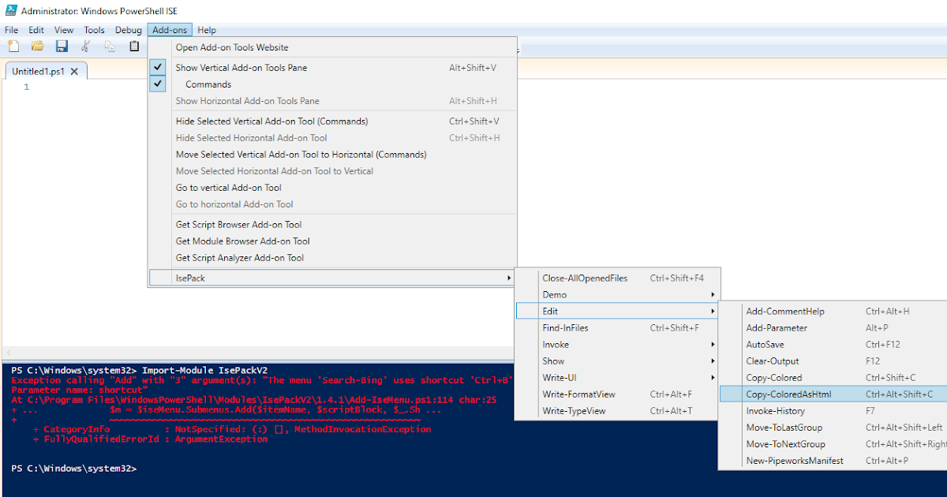The height and width of the screenshot is (497, 947).
Task: Enable Show Horizontal Add-on Tools Pane
Action: click(x=246, y=101)
